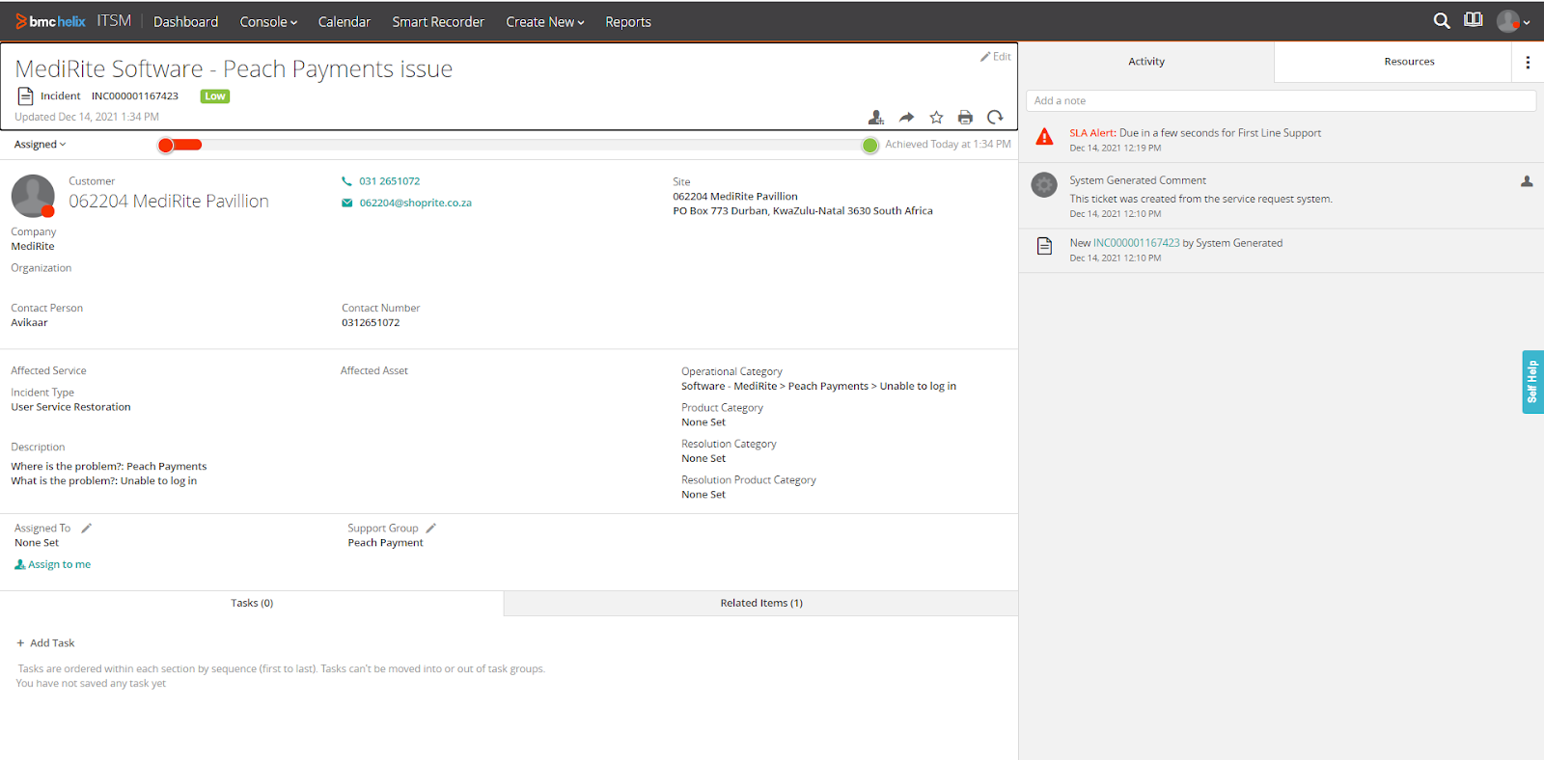The height and width of the screenshot is (760, 1544).
Task: Click the contact number 0312651072
Action: [x=371, y=323]
